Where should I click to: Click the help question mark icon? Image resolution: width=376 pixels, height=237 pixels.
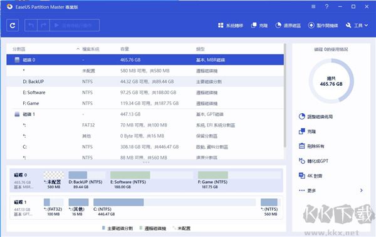(x=326, y=7)
